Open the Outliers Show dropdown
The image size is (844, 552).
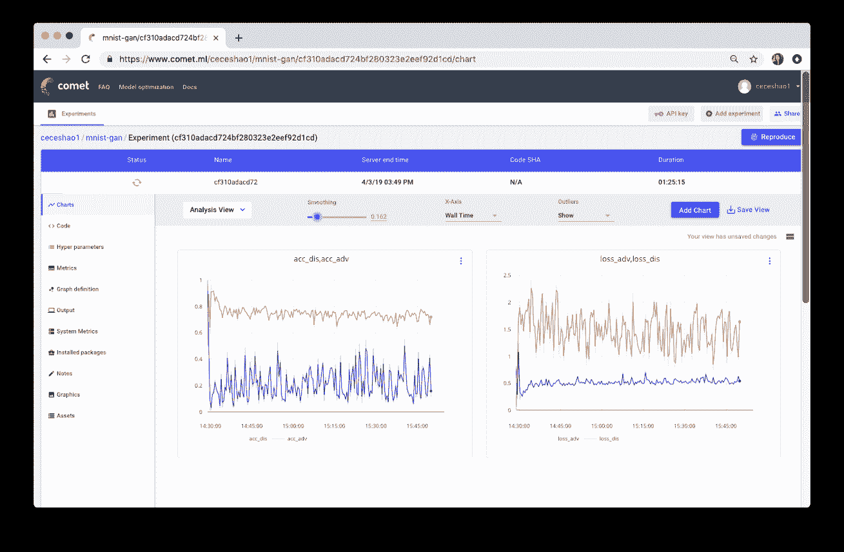click(x=585, y=215)
